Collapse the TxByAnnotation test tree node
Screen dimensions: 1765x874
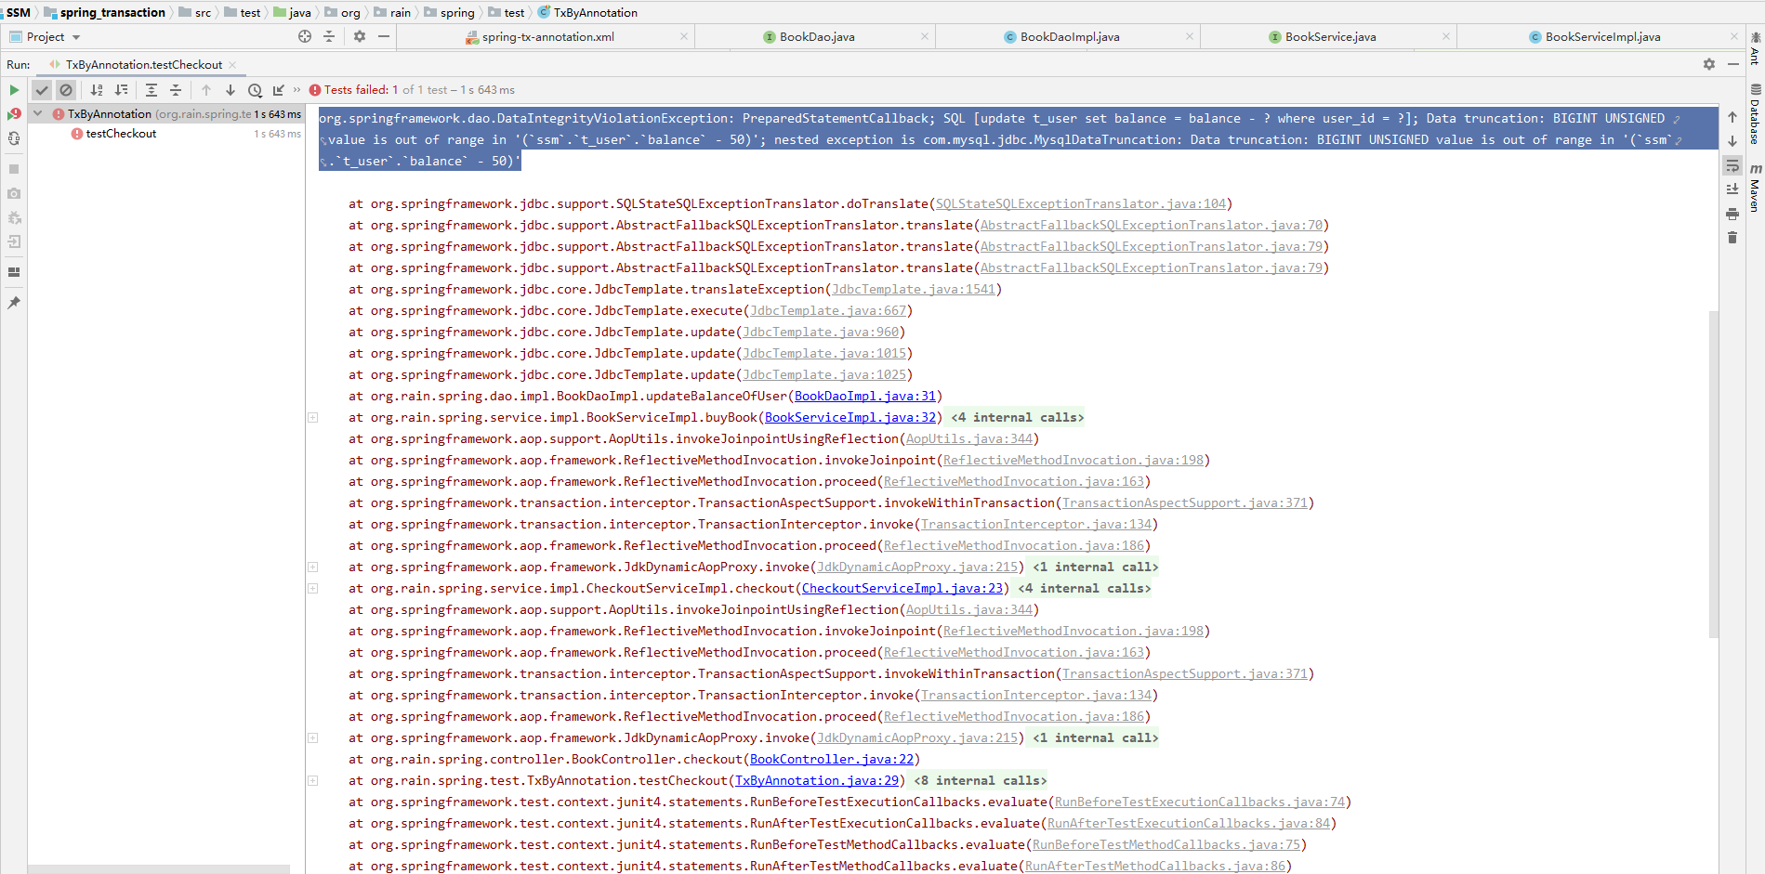point(38,113)
